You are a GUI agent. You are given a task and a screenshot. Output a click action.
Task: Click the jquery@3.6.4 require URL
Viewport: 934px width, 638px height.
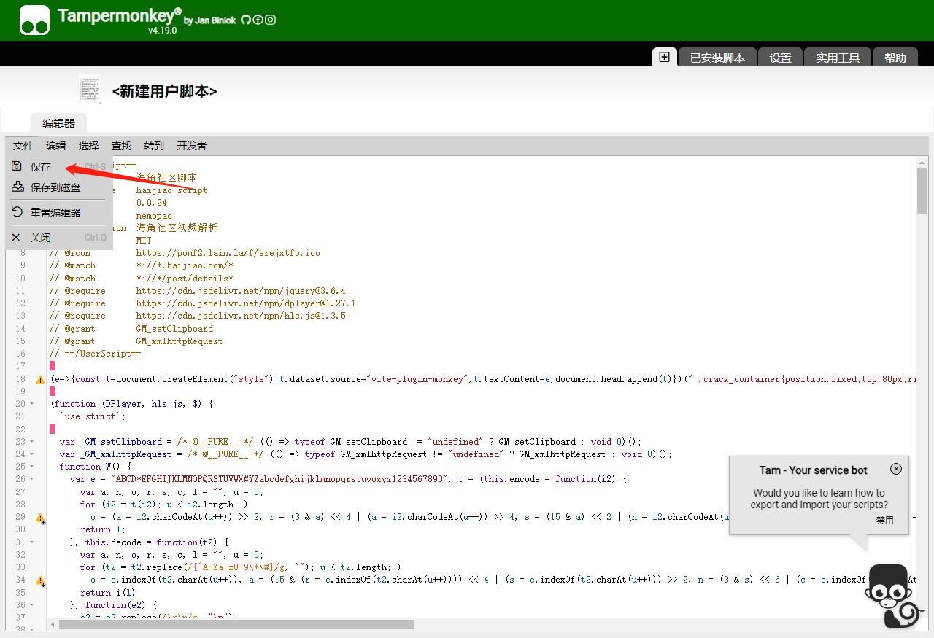click(241, 291)
